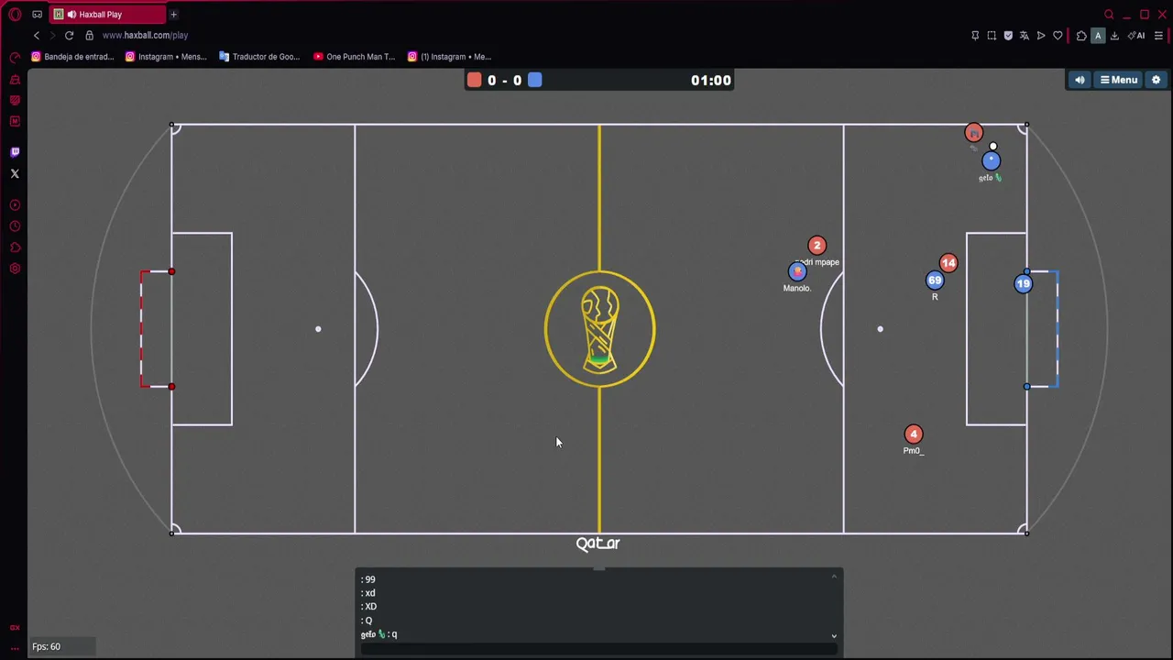This screenshot has height=660, width=1173.
Task: Translate the page with translate icon
Action: click(x=1025, y=36)
